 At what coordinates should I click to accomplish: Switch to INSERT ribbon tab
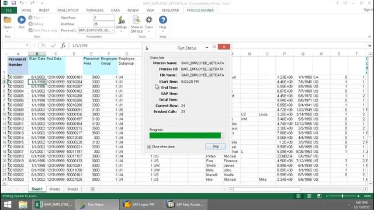tap(44, 10)
